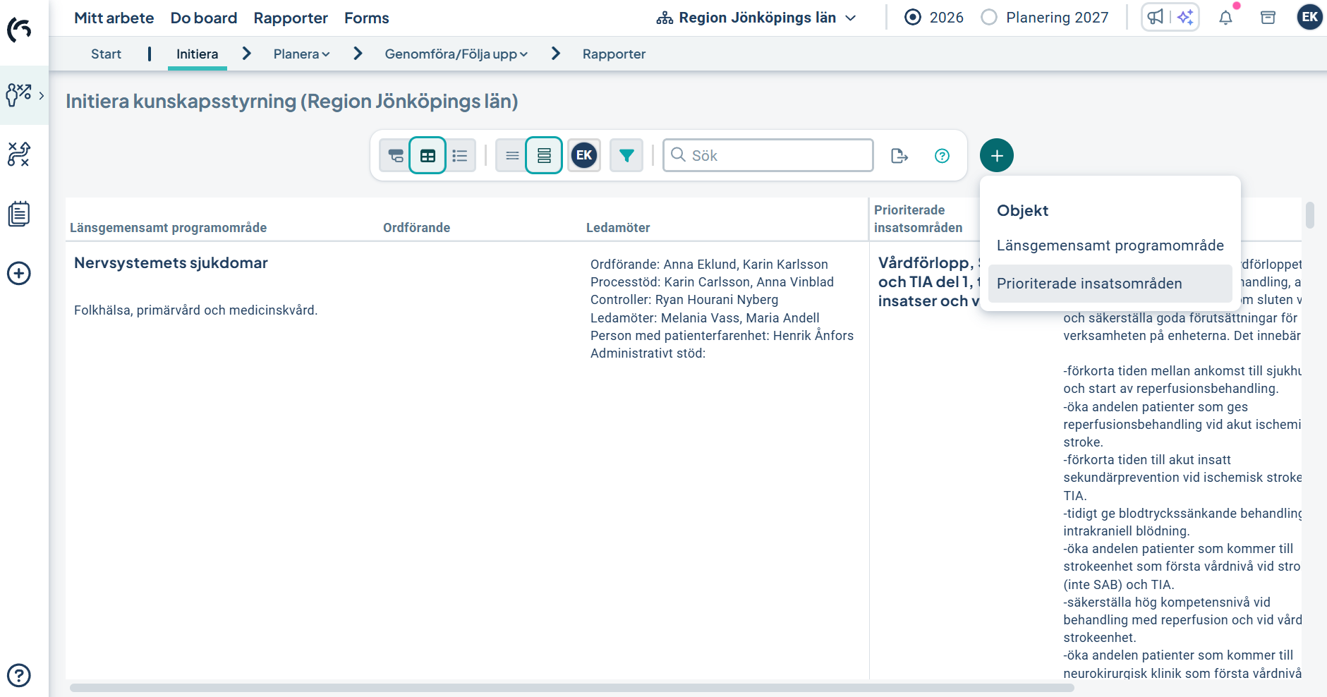Select the 2026 radio button

point(913,18)
